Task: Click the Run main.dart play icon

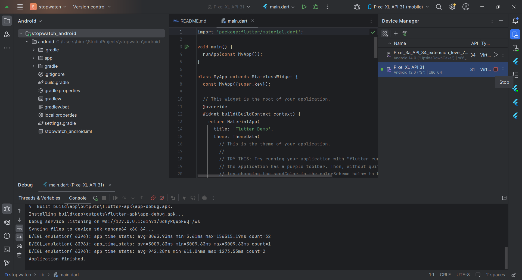Action: coord(304,7)
